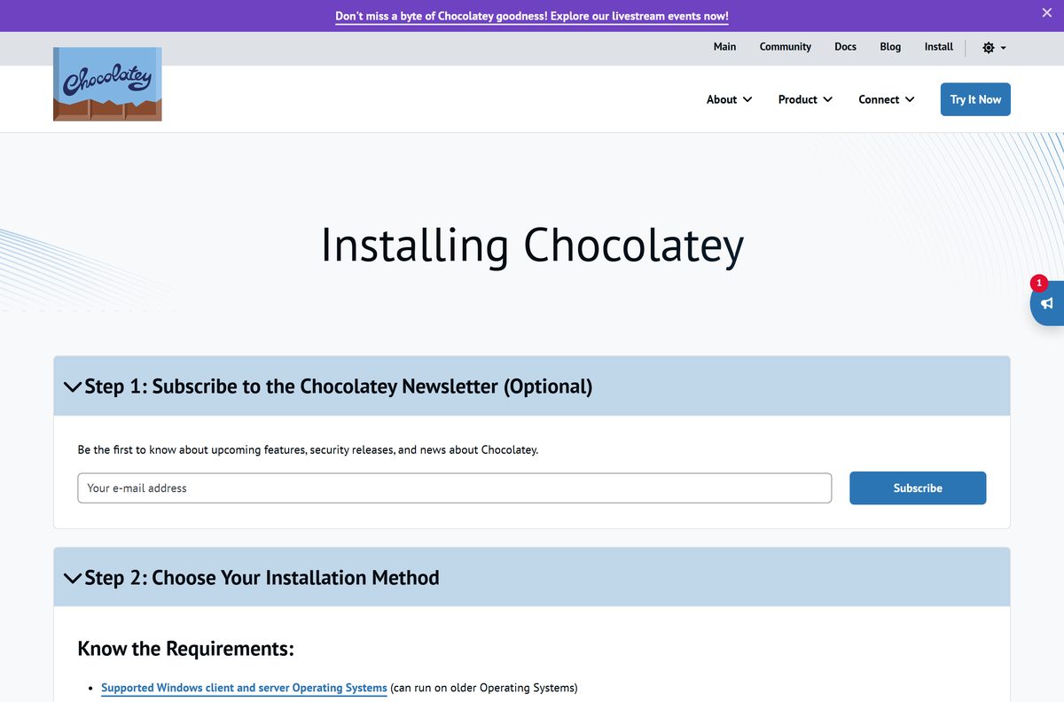The height and width of the screenshot is (702, 1064).
Task: Go to the Main site tab
Action: [724, 47]
